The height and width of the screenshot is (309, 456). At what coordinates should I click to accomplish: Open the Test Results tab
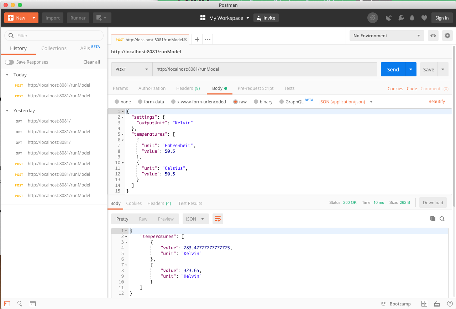[190, 204]
